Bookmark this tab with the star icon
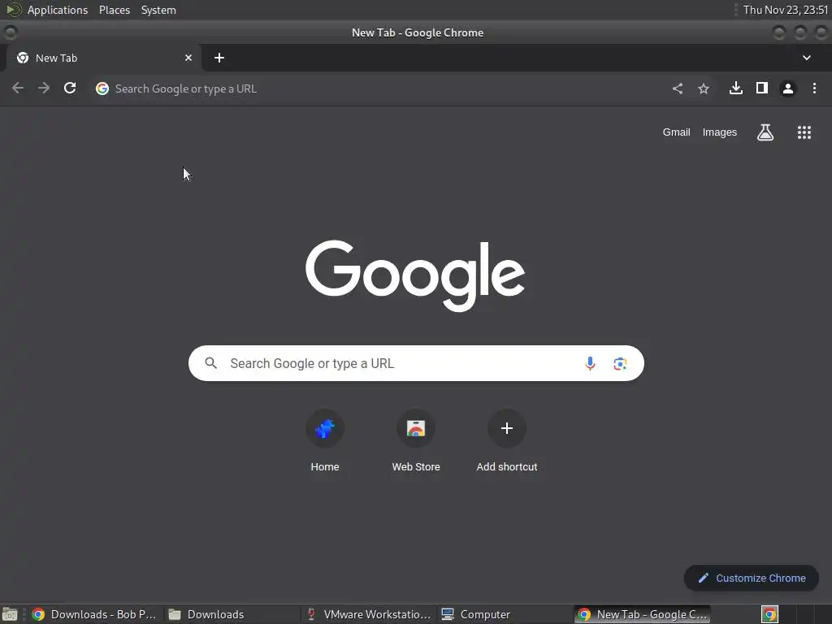This screenshot has width=832, height=624. [704, 89]
